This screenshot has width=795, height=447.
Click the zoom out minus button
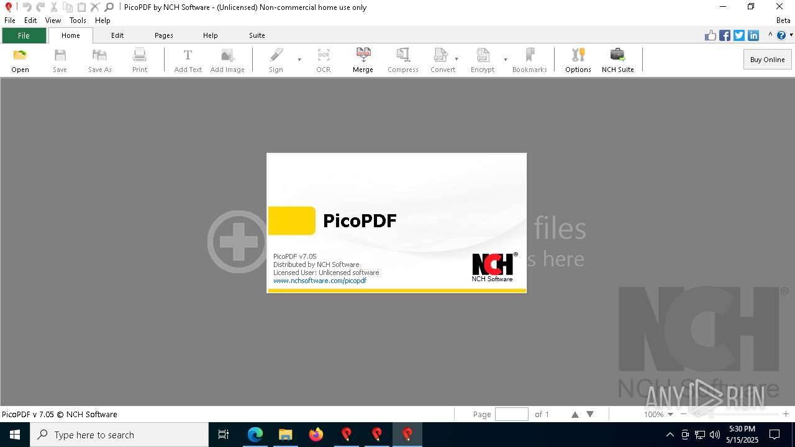684,414
